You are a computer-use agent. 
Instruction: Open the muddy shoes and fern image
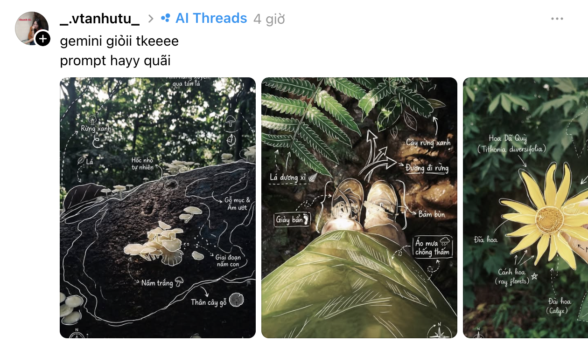[x=359, y=208]
